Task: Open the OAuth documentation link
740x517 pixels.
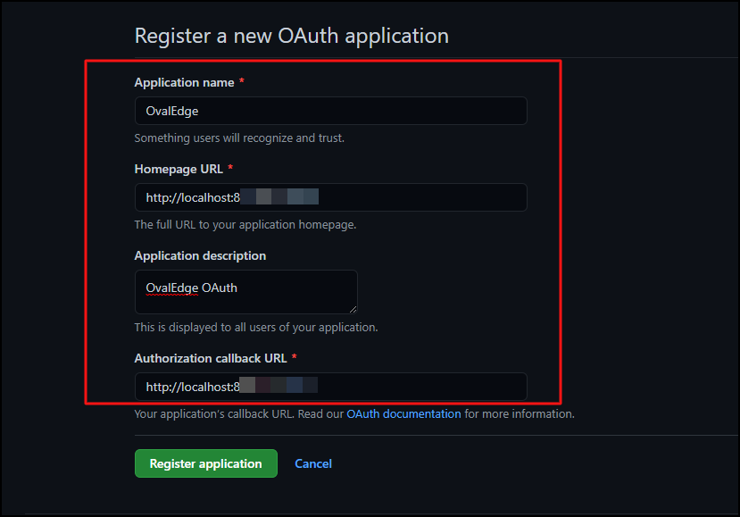Action: (x=403, y=414)
